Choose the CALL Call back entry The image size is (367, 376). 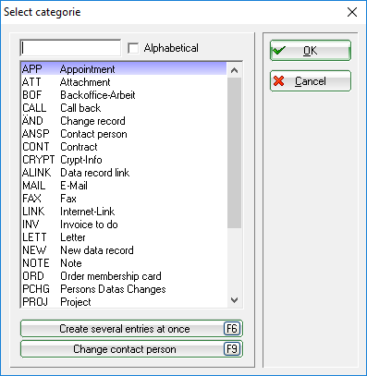(x=124, y=108)
